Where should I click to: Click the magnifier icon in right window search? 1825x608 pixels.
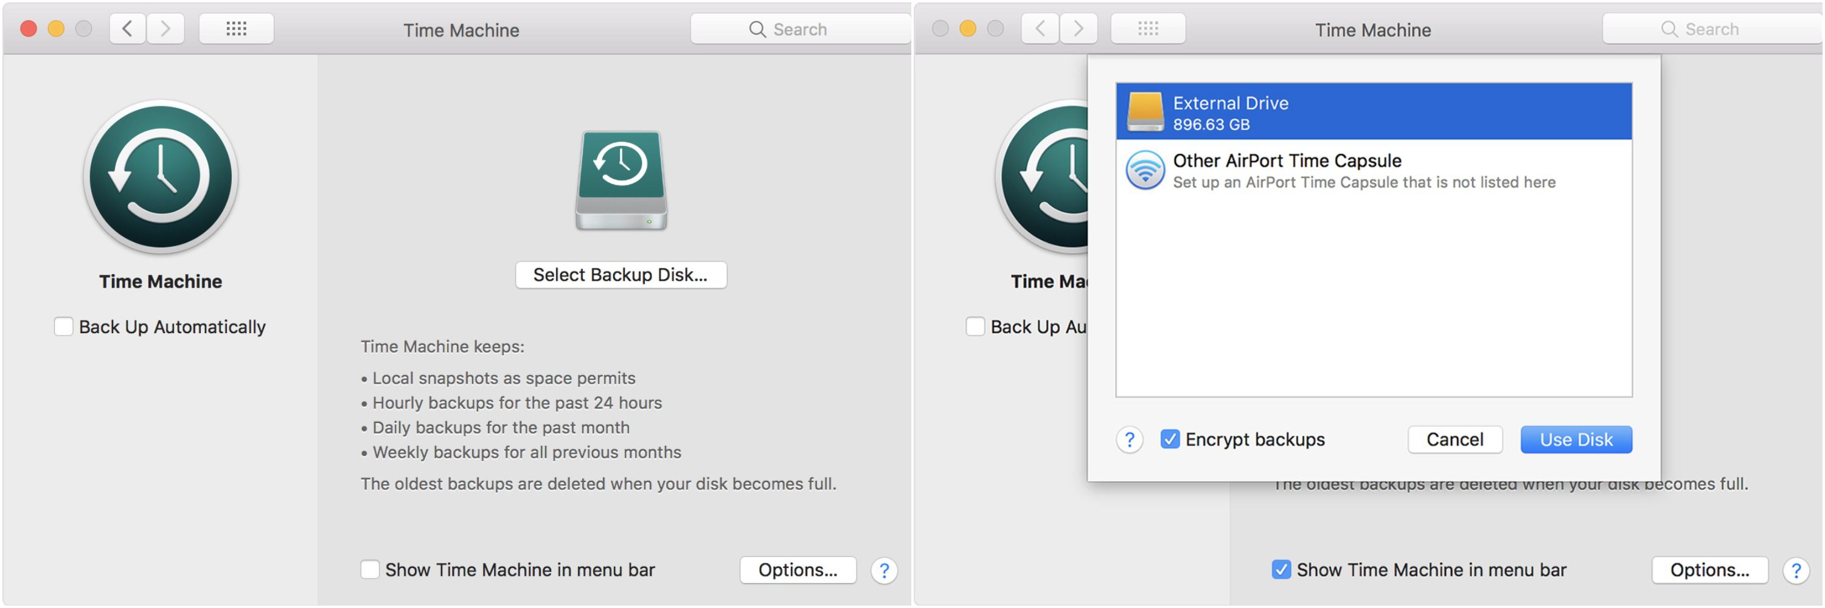click(x=1669, y=29)
